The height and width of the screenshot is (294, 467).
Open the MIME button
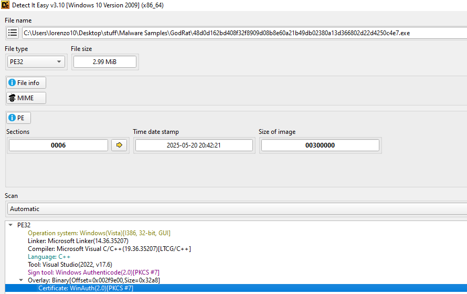(26, 98)
